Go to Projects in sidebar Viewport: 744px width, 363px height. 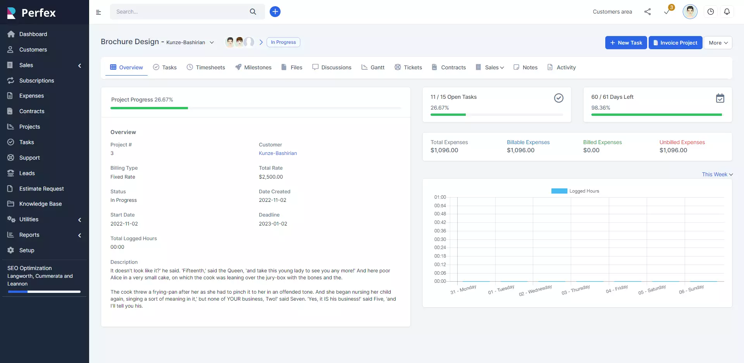coord(29,127)
